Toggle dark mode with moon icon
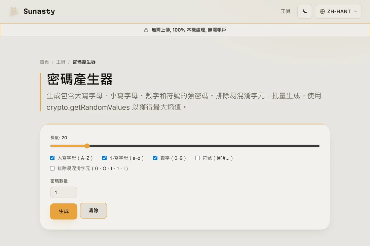This screenshot has height=246, width=370. coord(305,11)
